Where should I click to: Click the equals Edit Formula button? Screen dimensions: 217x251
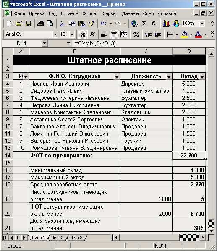[68, 43]
